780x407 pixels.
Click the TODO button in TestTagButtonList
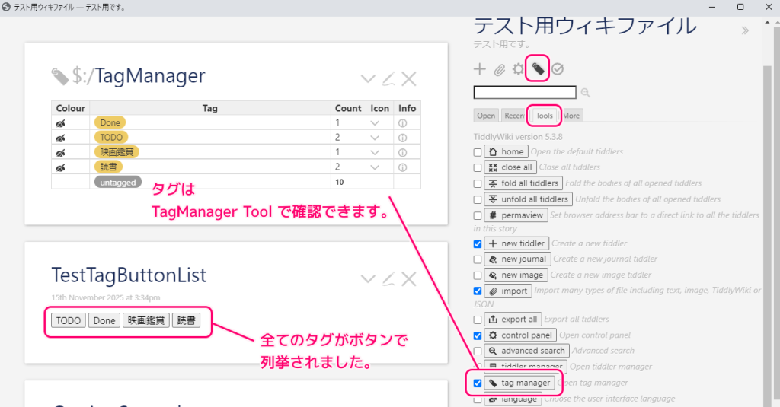coord(69,320)
